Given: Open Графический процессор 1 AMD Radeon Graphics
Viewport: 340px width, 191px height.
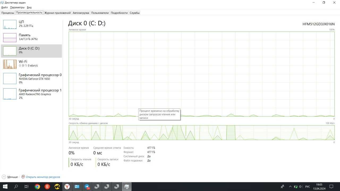Looking at the screenshot, I should coord(31,94).
